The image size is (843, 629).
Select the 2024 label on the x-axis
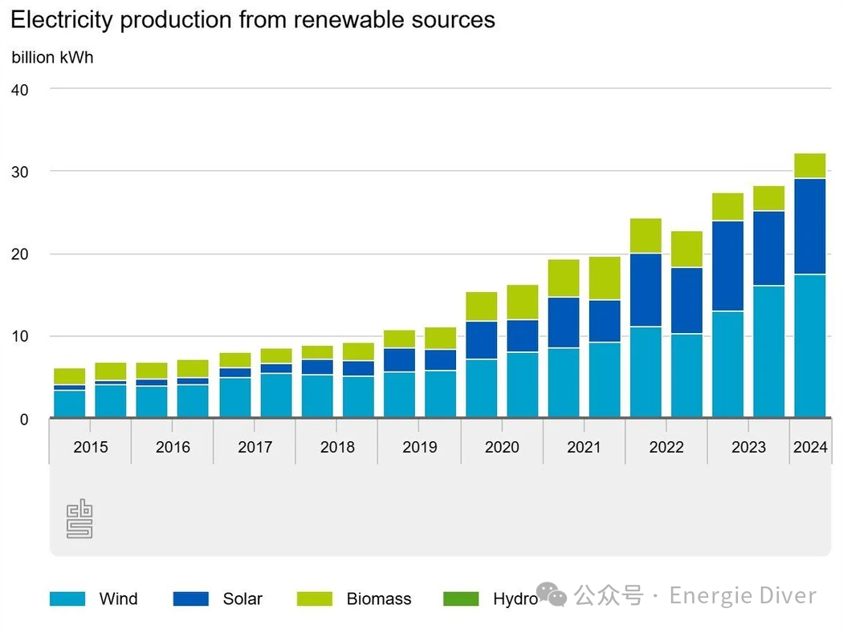pos(810,447)
